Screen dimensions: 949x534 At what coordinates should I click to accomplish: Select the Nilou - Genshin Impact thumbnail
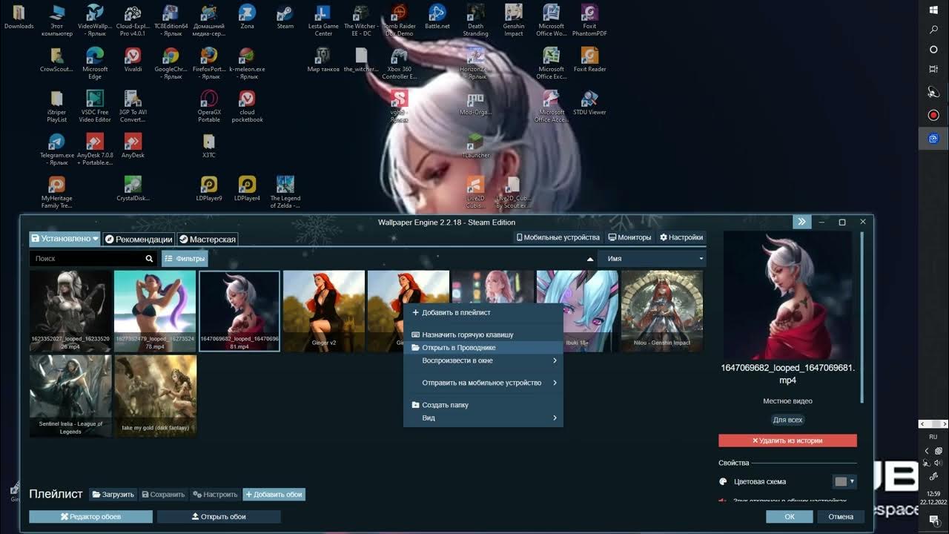[x=662, y=311]
